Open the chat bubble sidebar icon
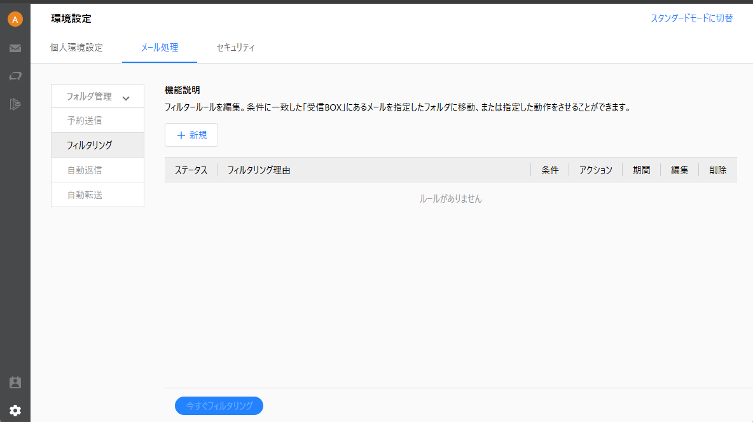Viewport: 753px width, 422px height. click(15, 76)
